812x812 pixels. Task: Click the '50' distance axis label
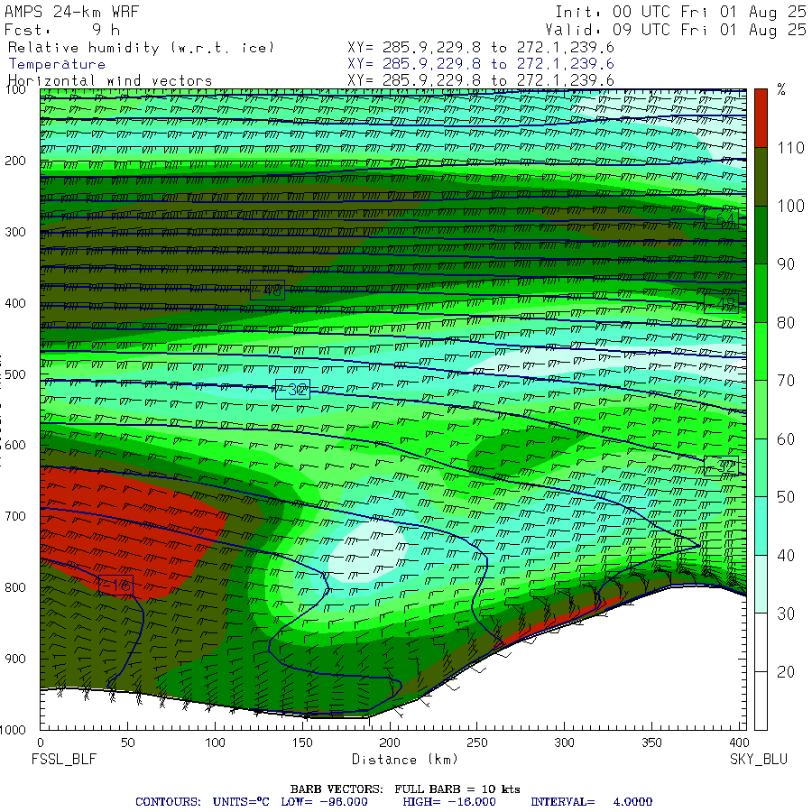[x=128, y=743]
